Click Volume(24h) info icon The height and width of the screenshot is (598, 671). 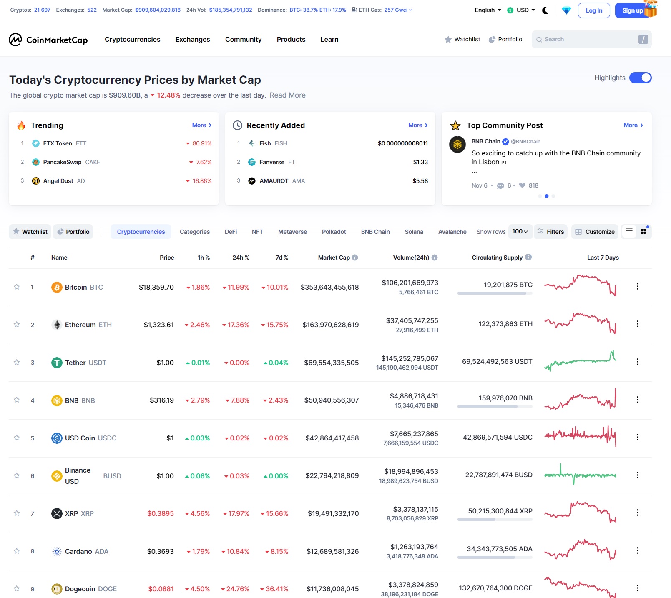tap(435, 258)
